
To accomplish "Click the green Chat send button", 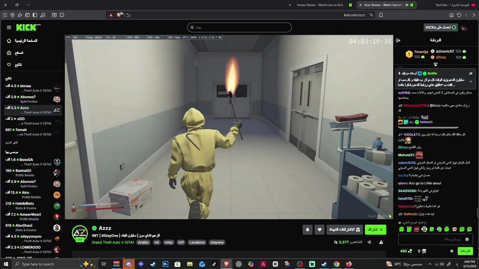I will (465, 251).
